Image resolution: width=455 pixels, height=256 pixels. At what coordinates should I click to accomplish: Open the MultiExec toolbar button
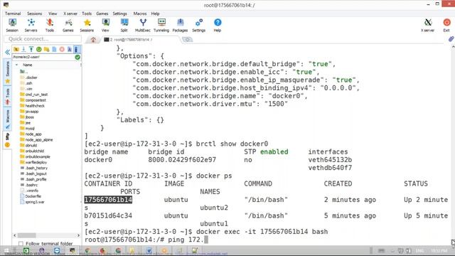(143, 26)
